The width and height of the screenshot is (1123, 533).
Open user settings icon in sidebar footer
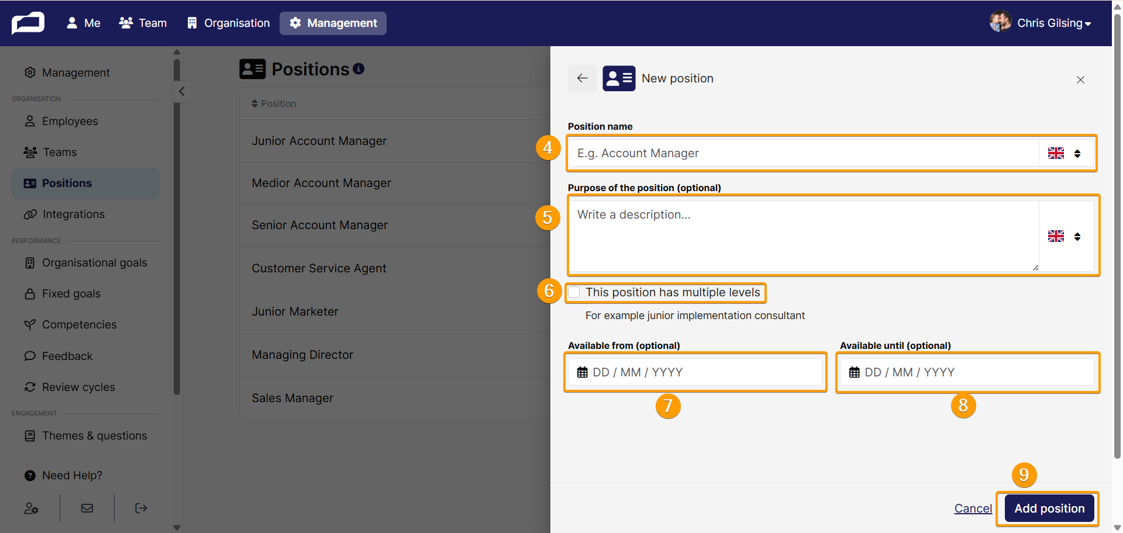31,508
